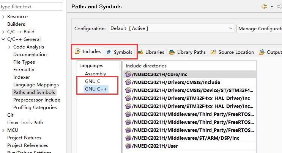This screenshot has width=282, height=153.
Task: Select Project Natures item
Action: click(x=24, y=138)
